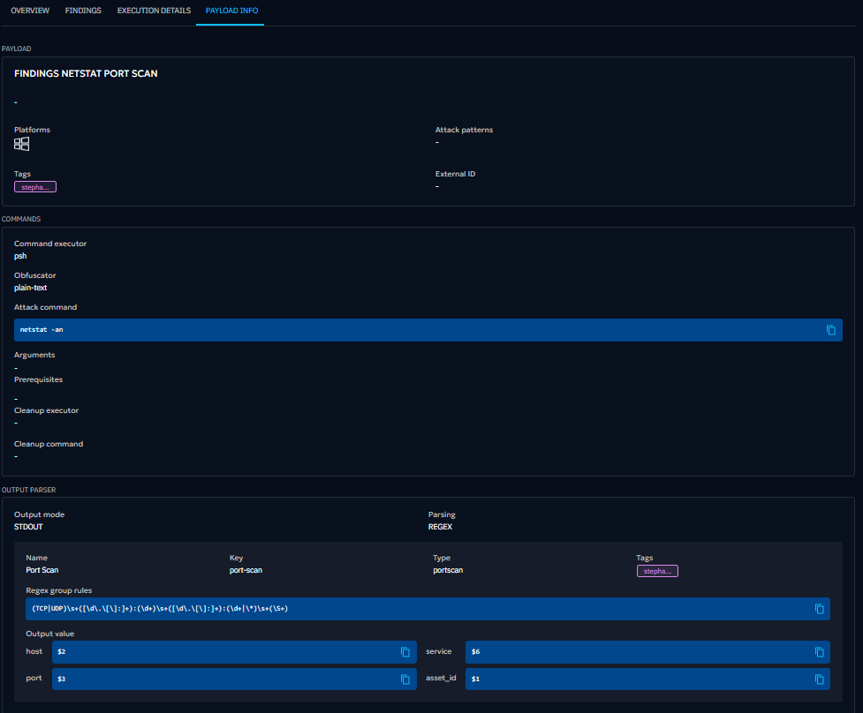Click the port field containing $3
This screenshot has width=863, height=713.
pyautogui.click(x=221, y=679)
